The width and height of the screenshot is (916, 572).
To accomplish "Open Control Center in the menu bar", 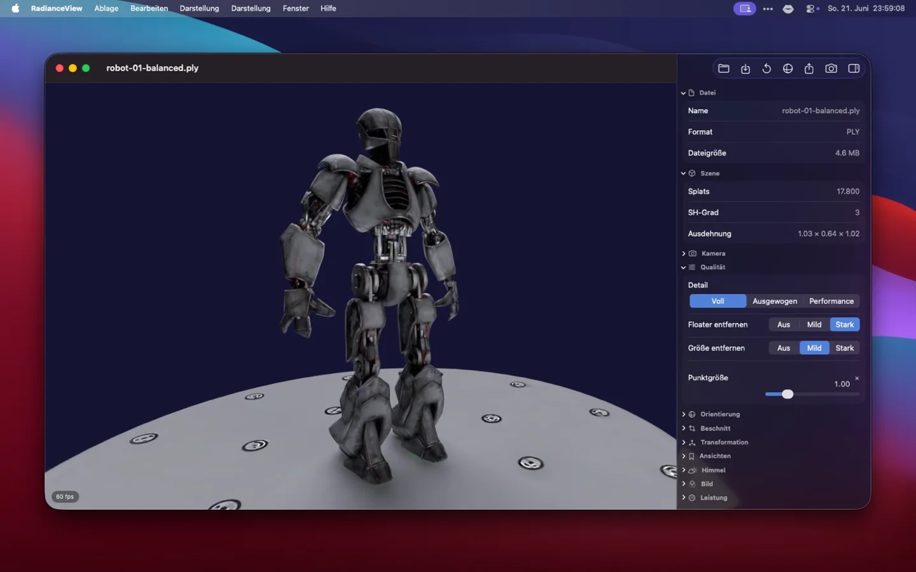I will point(811,8).
